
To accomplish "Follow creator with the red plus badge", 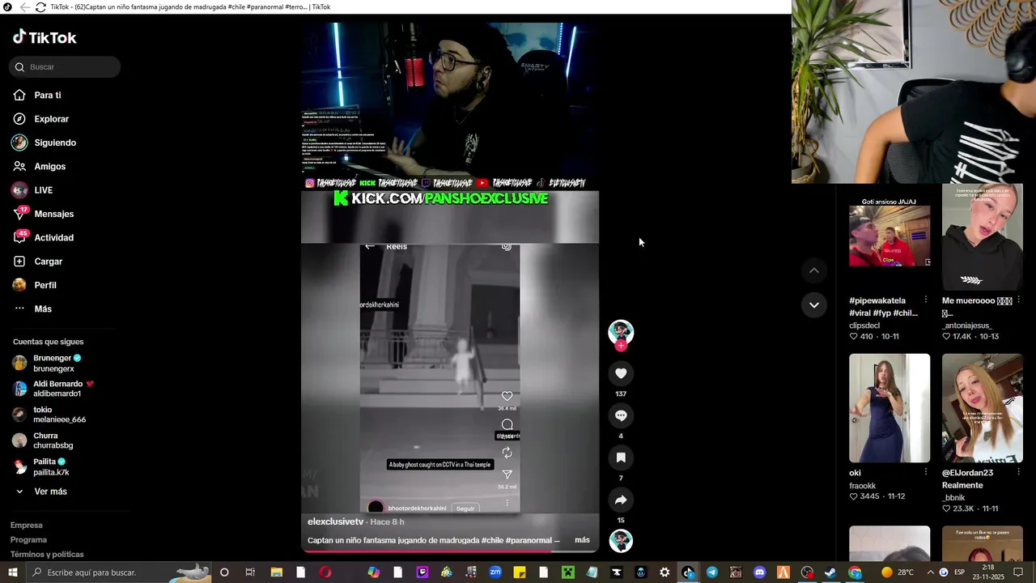I will tap(621, 346).
